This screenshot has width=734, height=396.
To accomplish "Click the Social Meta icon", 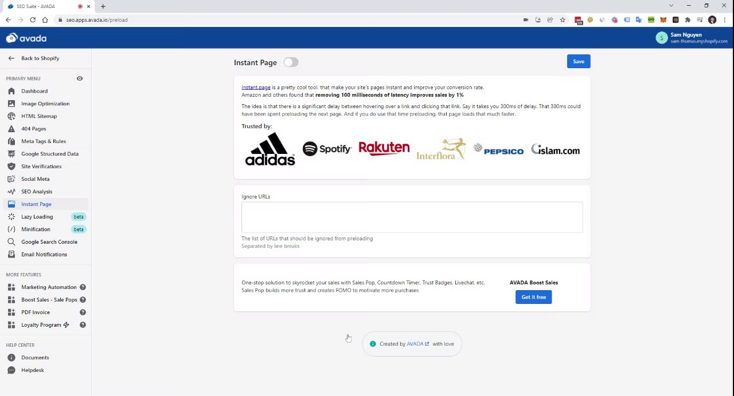I will tap(11, 179).
